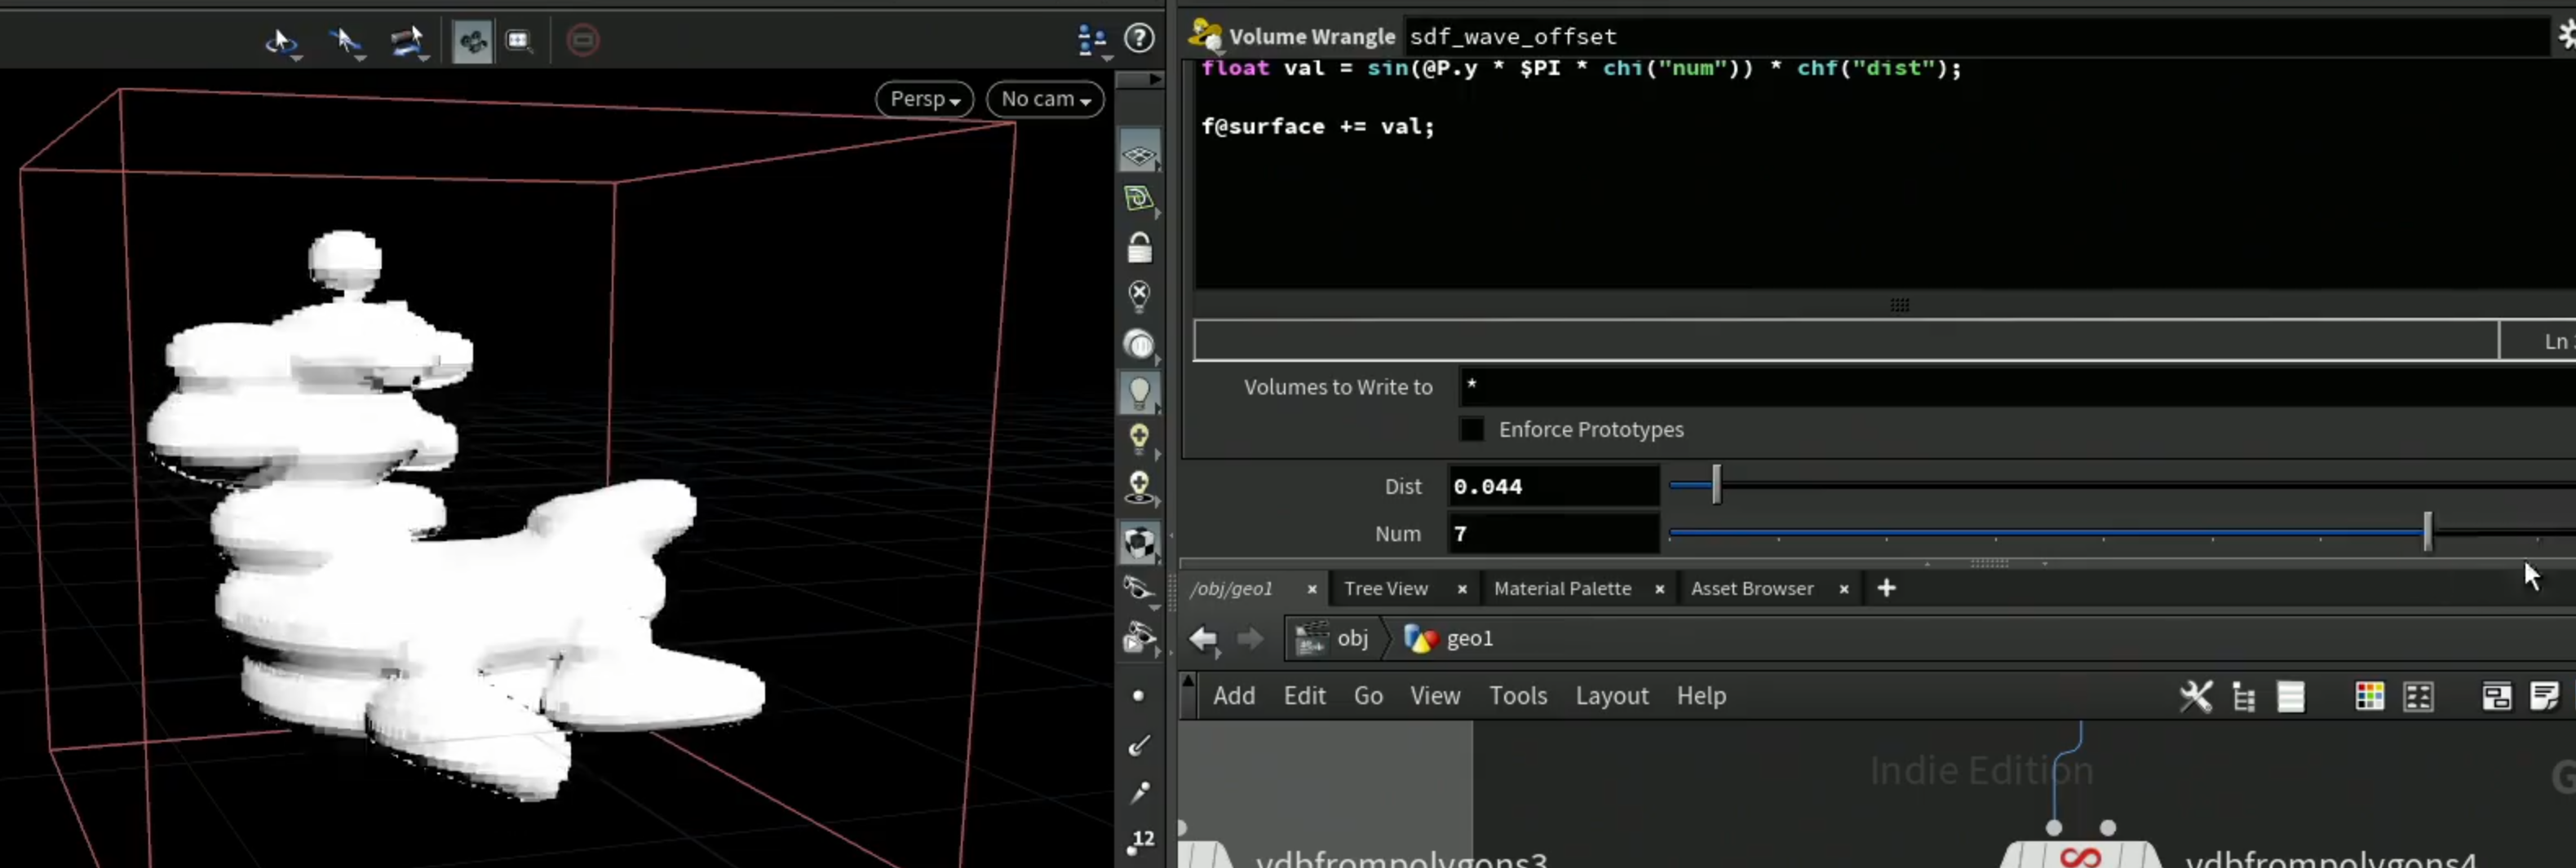
Task: Open the No cam camera dropdown
Action: (1045, 99)
